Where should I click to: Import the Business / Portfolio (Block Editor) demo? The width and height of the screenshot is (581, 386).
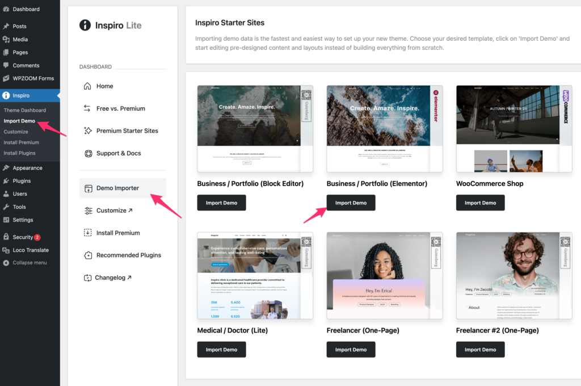[222, 203]
